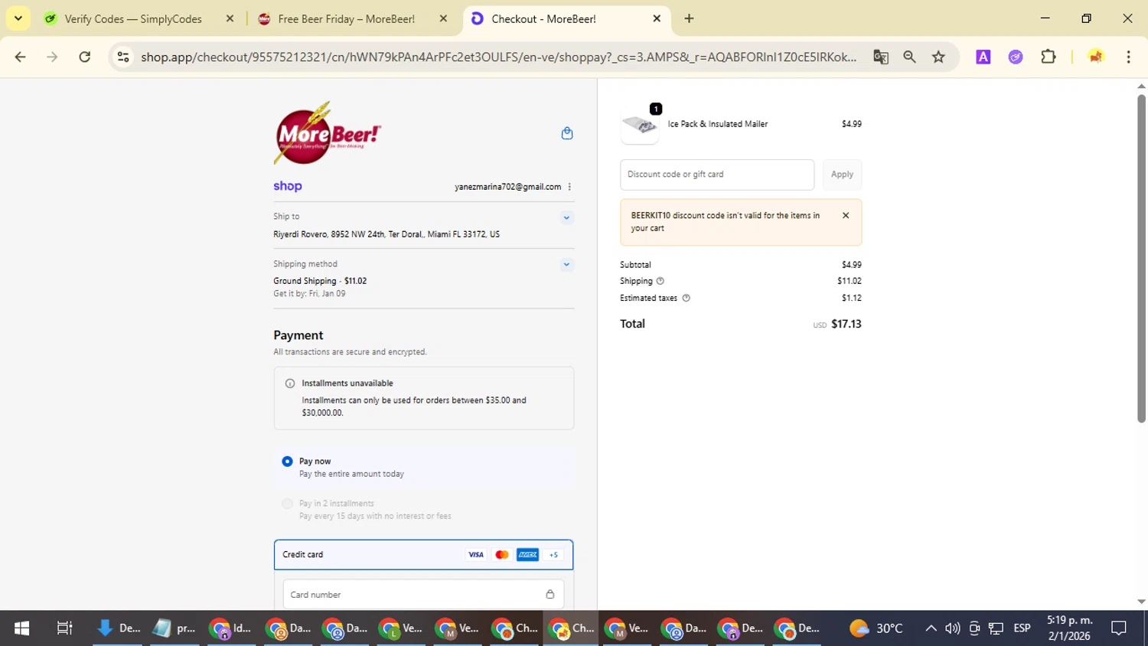The height and width of the screenshot is (646, 1148).
Task: Close the Free Beer Friday tab
Action: pyautogui.click(x=443, y=18)
